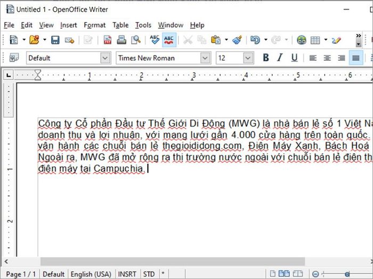373x279 pixels.
Task: Toggle Bold formatting
Action: tap(266, 57)
